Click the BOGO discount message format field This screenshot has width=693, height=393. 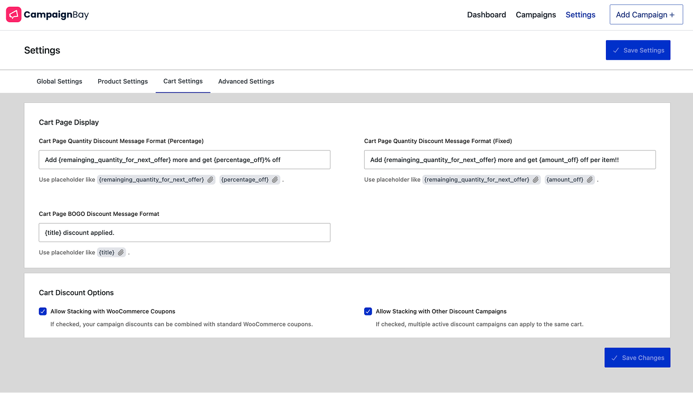pos(184,232)
